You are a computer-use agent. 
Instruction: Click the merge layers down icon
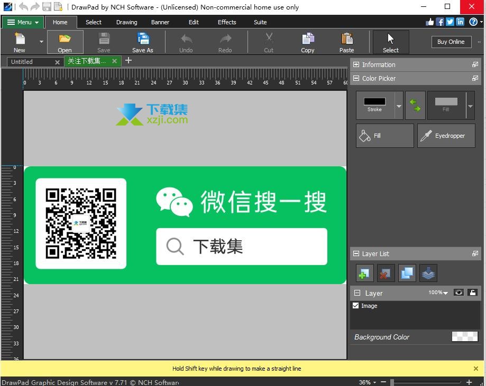(428, 273)
